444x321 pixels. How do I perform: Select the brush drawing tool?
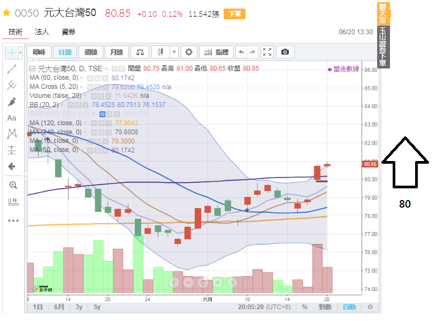tap(12, 102)
